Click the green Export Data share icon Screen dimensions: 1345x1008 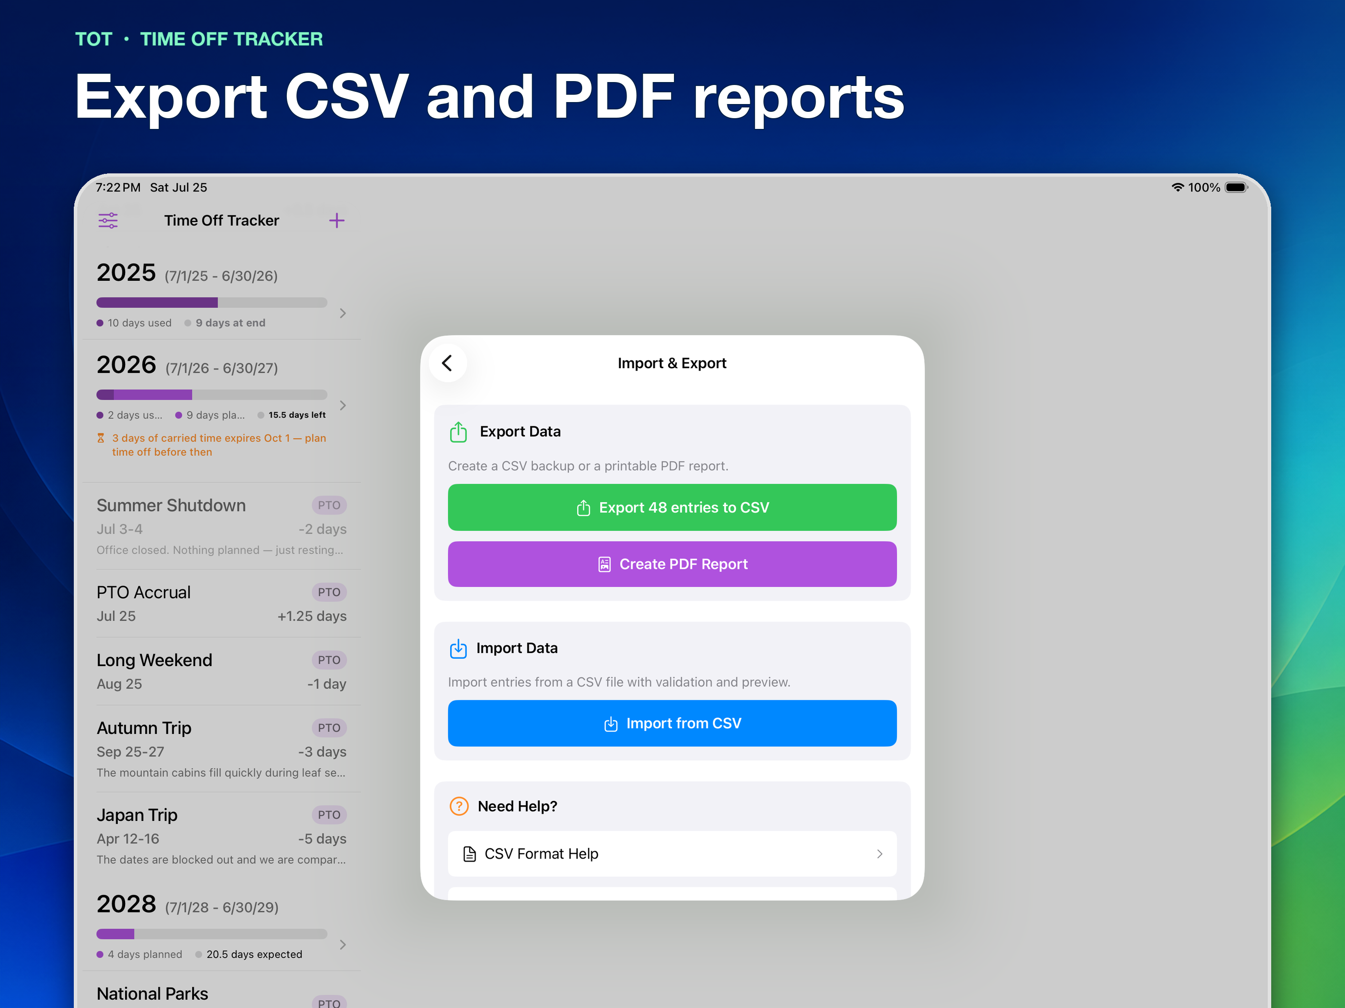pyautogui.click(x=458, y=432)
